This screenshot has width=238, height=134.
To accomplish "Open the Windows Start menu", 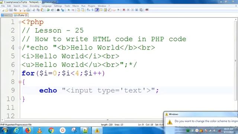I will point(5,130).
